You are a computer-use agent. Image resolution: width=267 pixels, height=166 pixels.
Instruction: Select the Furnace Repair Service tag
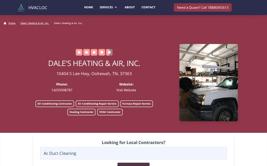pos(136,104)
